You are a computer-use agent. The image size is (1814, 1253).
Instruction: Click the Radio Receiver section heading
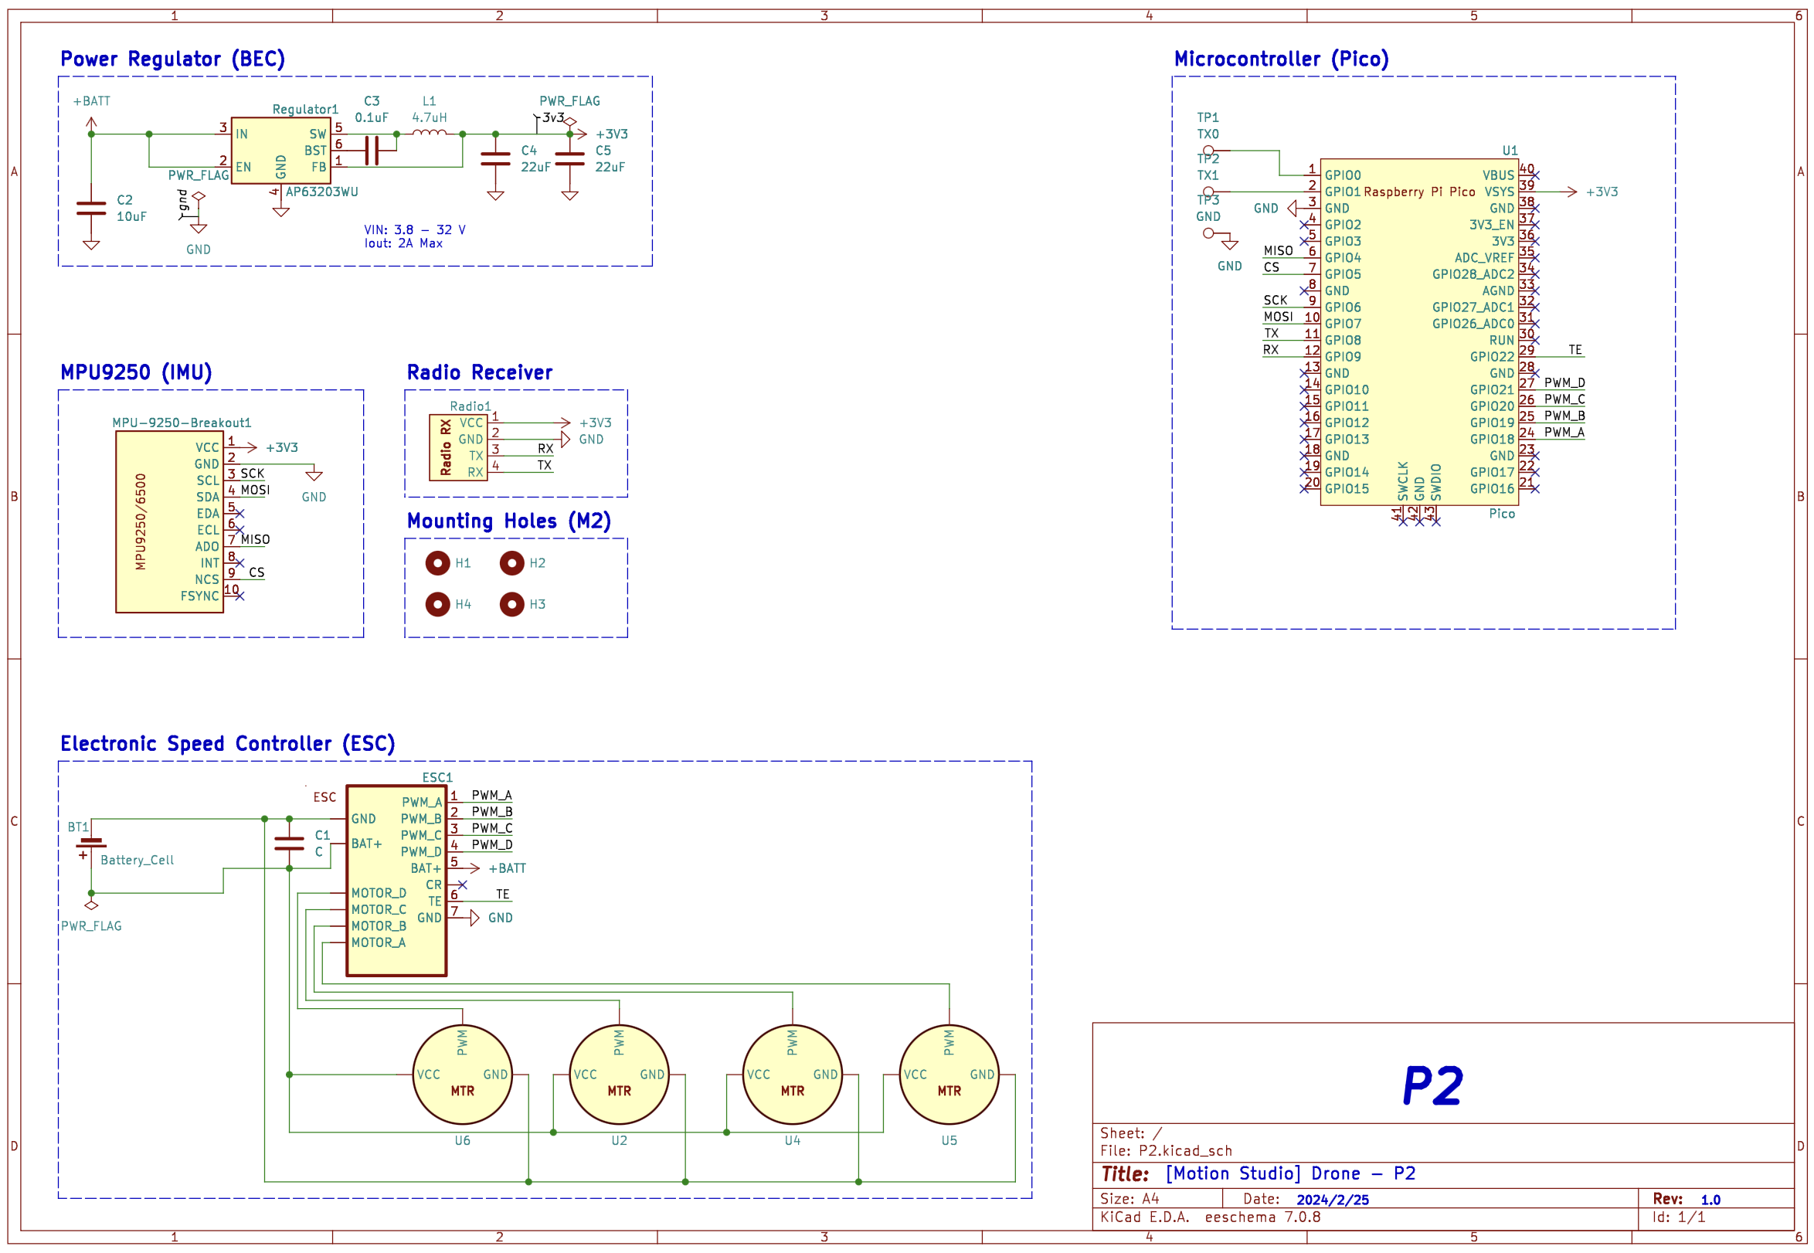480,372
